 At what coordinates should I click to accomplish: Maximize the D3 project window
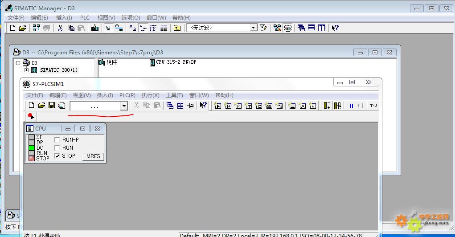pos(375,53)
